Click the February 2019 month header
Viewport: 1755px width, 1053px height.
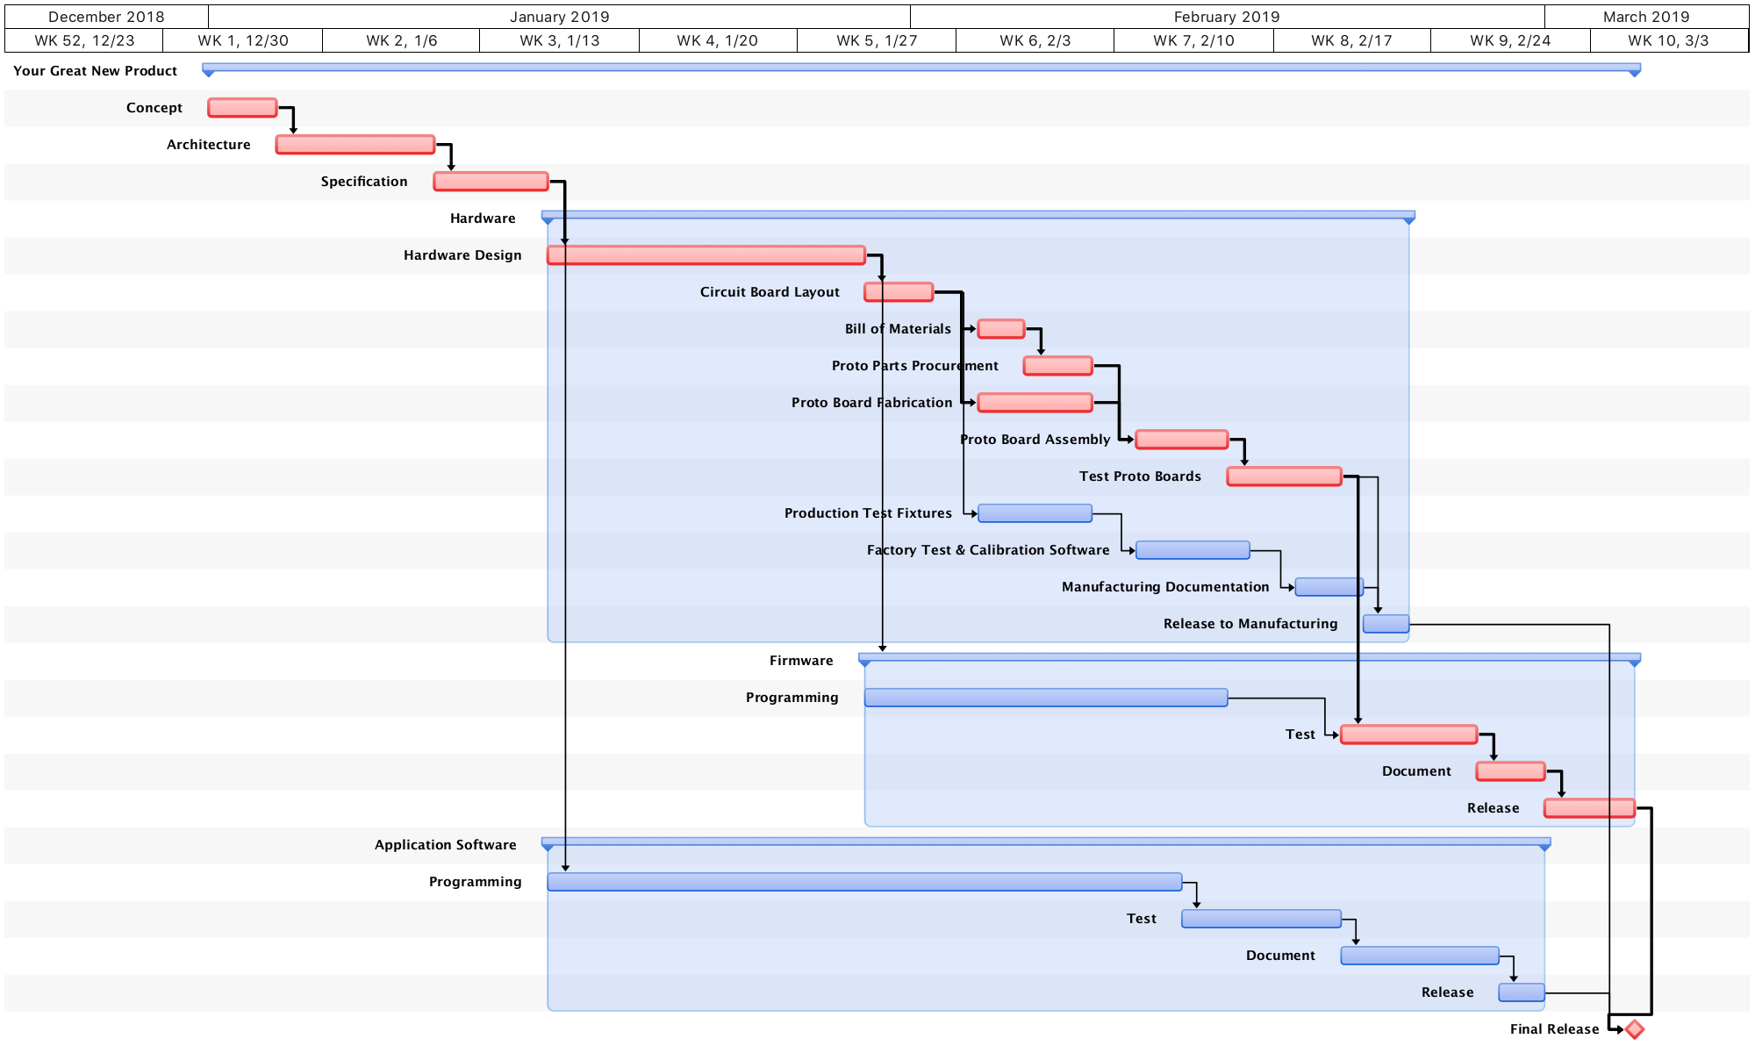tap(1226, 16)
